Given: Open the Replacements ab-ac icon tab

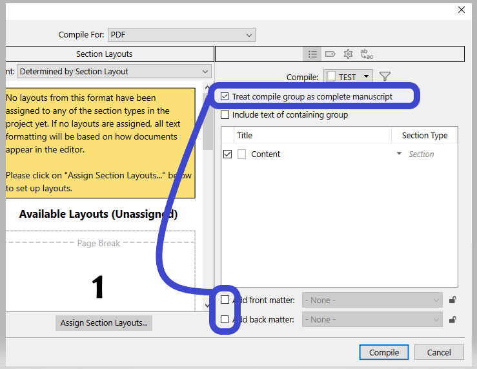Looking at the screenshot, I should coord(367,54).
